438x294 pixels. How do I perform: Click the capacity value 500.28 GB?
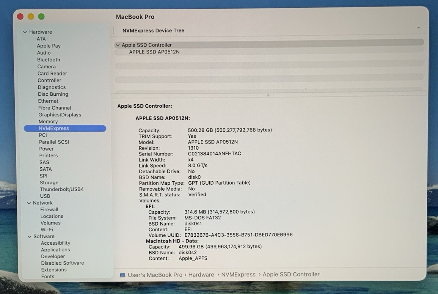230,130
